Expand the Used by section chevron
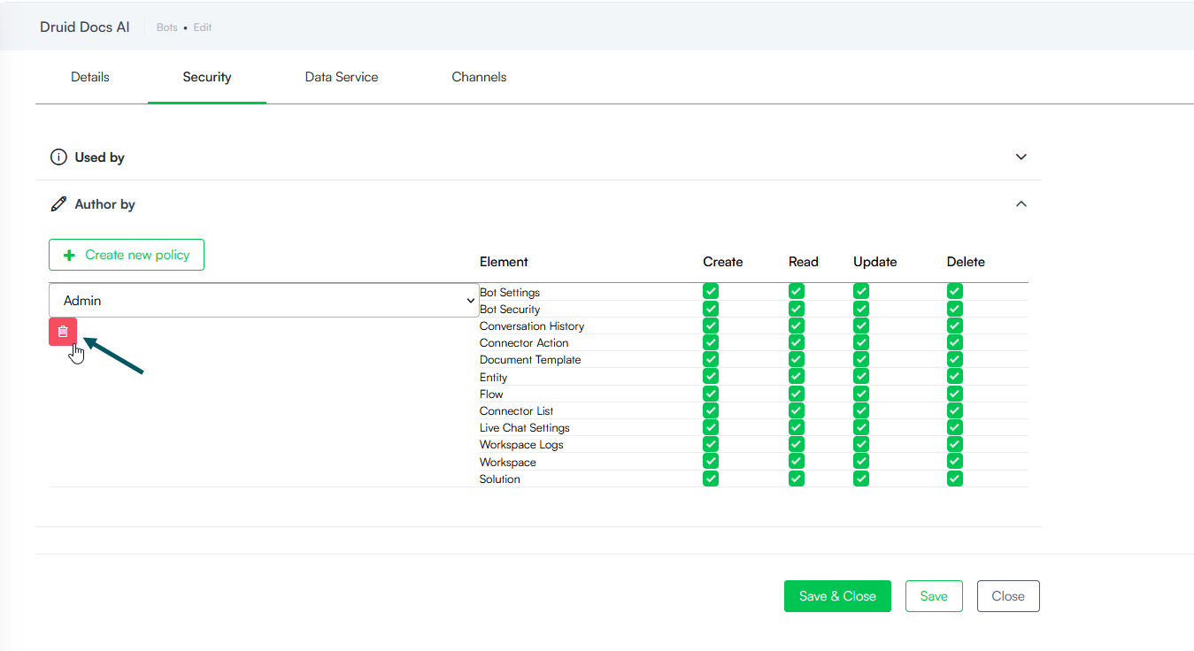Viewport: 1194px width, 651px height. 1021,157
